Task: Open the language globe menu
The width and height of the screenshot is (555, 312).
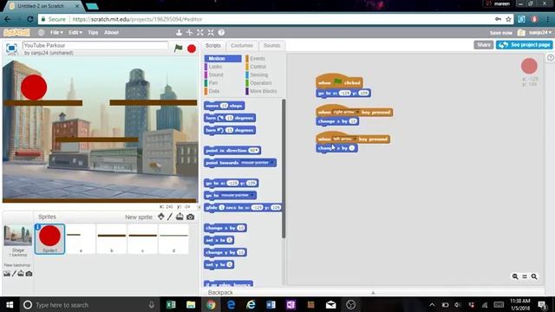Action: coord(41,33)
